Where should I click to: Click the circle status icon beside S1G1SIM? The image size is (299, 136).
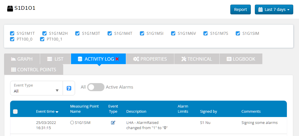(72, 123)
